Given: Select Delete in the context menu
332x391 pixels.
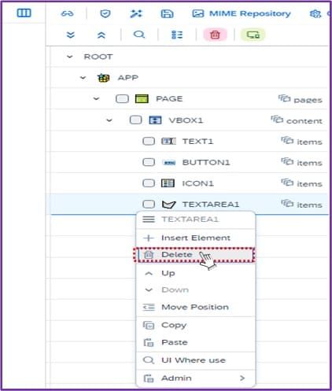Looking at the screenshot, I should tap(196, 255).
